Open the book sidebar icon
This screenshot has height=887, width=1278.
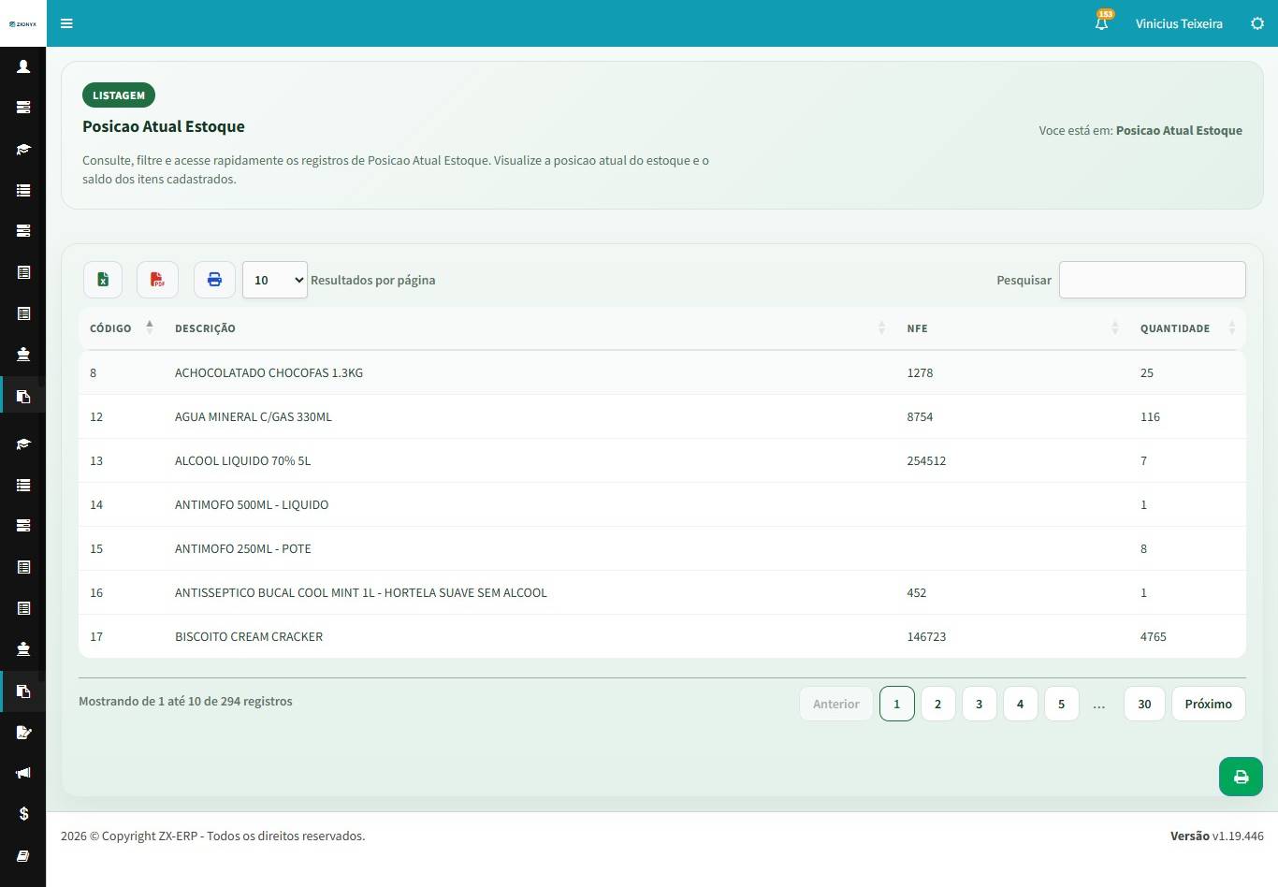tap(23, 855)
